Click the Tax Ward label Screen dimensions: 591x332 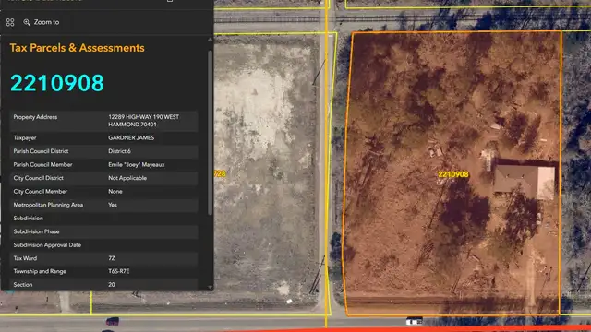(25, 258)
